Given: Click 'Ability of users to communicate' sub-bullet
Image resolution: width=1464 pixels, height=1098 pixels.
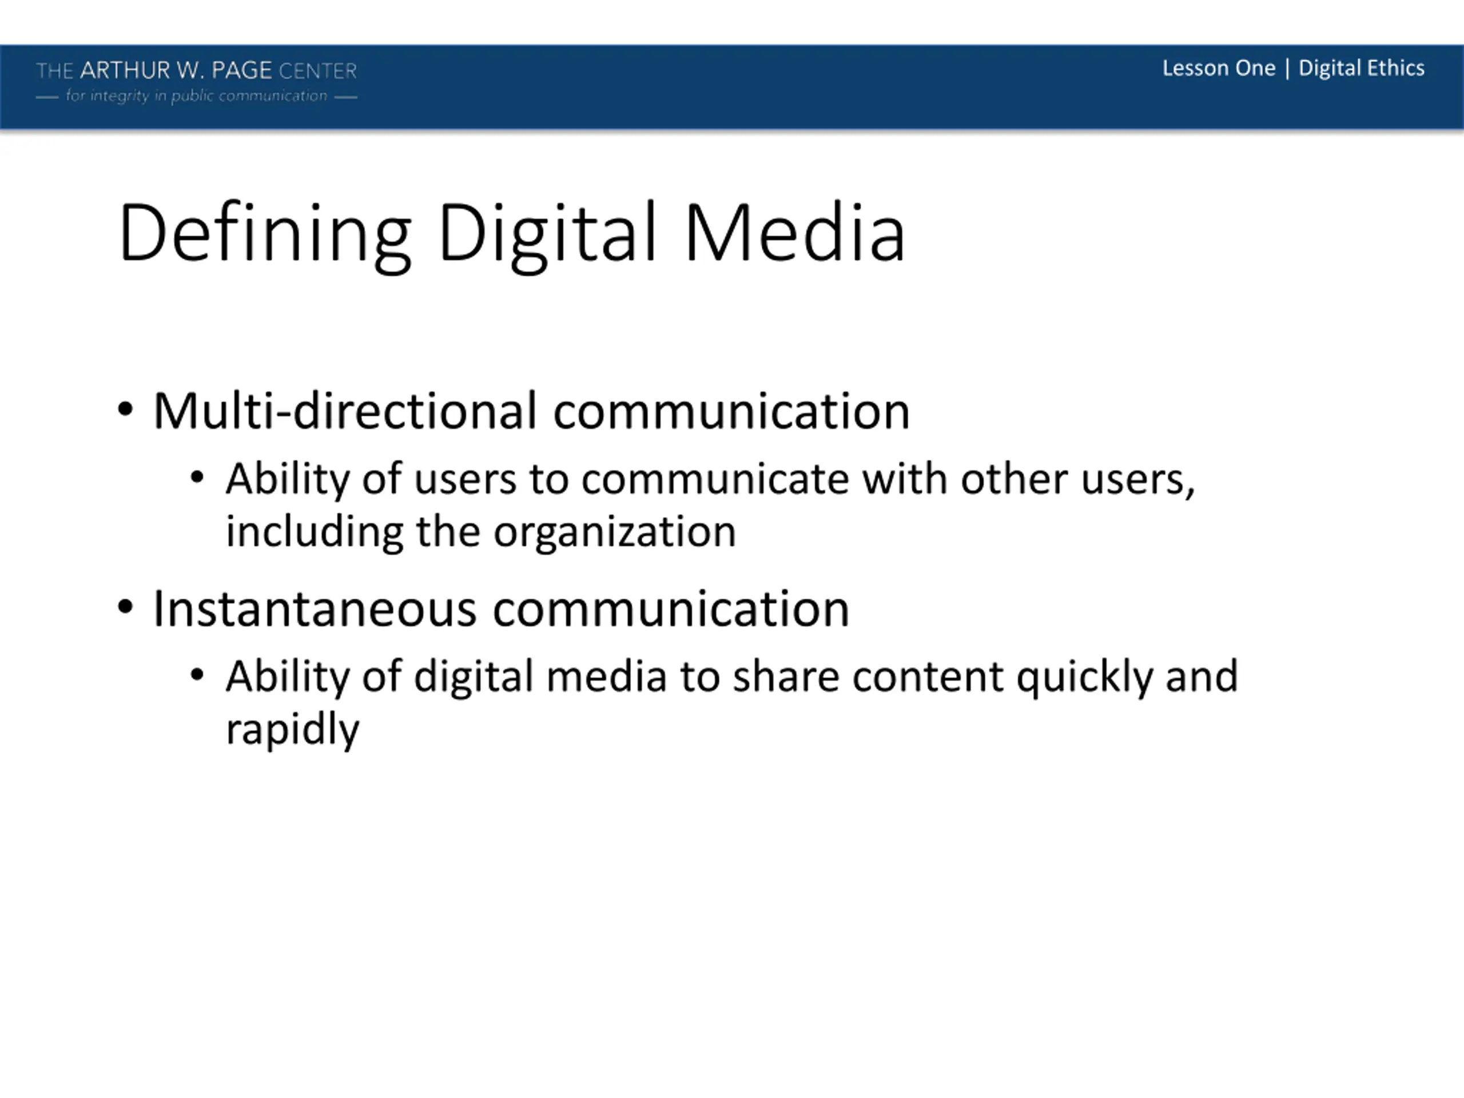Looking at the screenshot, I should click(711, 505).
